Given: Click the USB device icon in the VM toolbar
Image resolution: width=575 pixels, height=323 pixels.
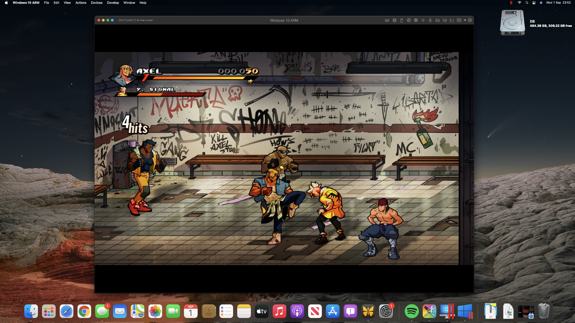Looking at the screenshot, I should 402,20.
